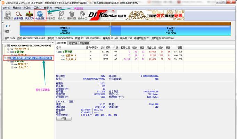Click the 软件(E:) drive icon in tree
The width and height of the screenshot is (237, 139).
[x=16, y=64]
